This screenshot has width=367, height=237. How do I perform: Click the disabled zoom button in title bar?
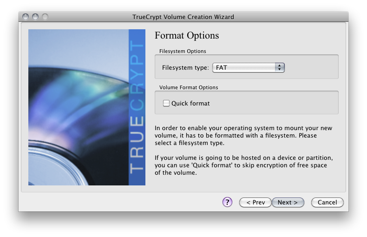(x=45, y=17)
